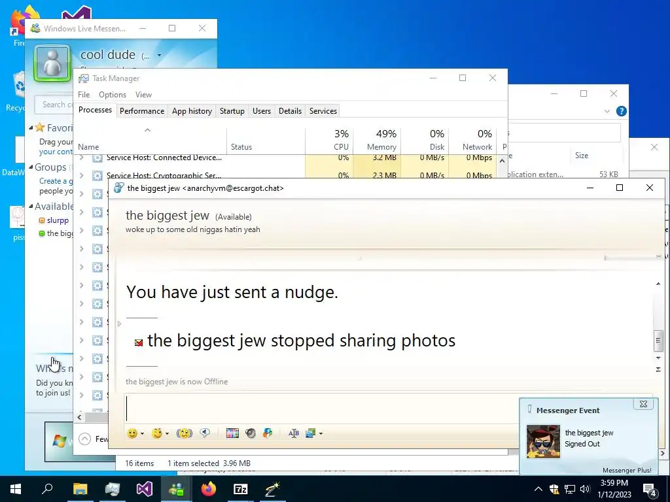Show hidden tray icons chevron

pyautogui.click(x=538, y=489)
